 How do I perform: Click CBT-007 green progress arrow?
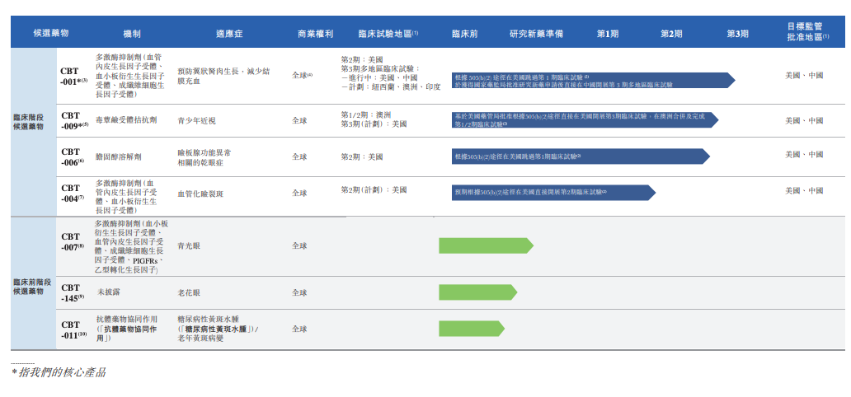coord(487,245)
